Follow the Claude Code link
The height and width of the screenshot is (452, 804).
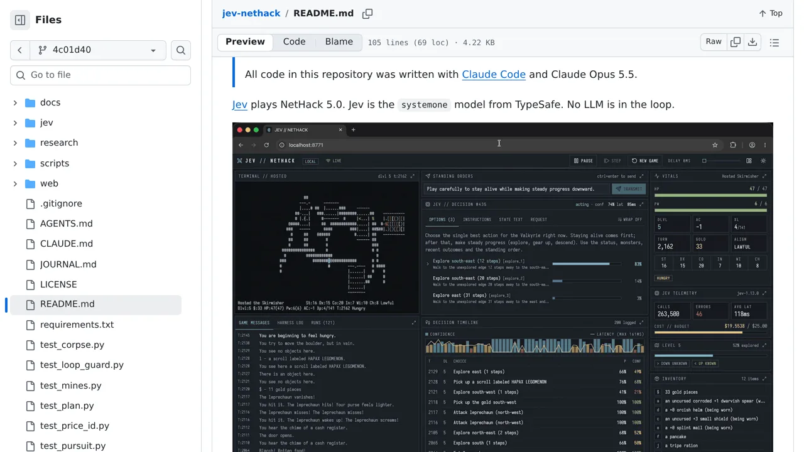click(x=494, y=74)
